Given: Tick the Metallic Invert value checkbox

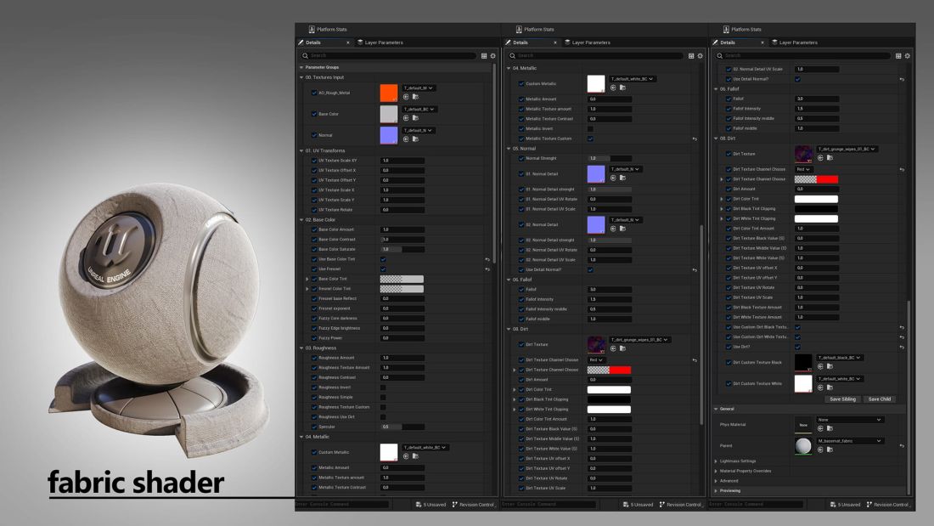Looking at the screenshot, I should pos(590,128).
